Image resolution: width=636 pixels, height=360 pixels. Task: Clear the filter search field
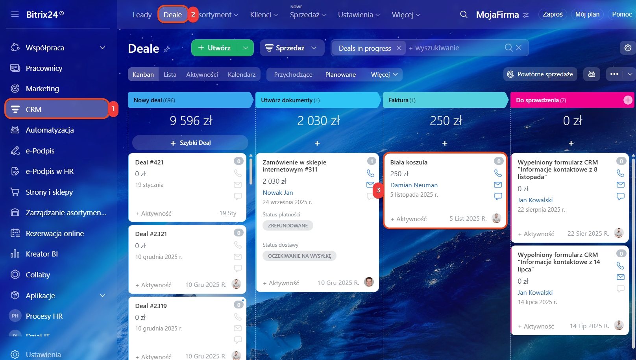(519, 48)
